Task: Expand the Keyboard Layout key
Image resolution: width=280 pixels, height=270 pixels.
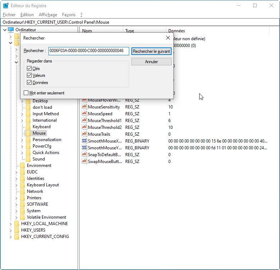Action: pos(17,185)
